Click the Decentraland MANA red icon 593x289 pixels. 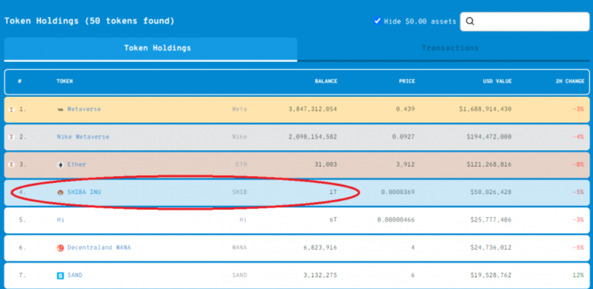click(x=60, y=248)
